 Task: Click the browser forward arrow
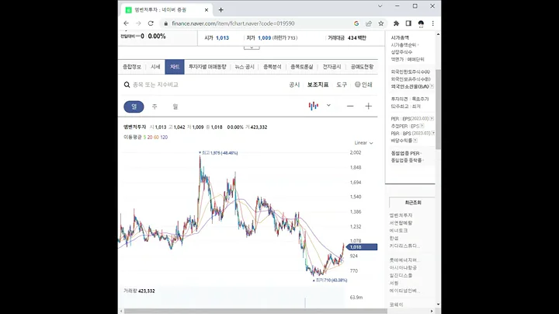[x=138, y=23]
